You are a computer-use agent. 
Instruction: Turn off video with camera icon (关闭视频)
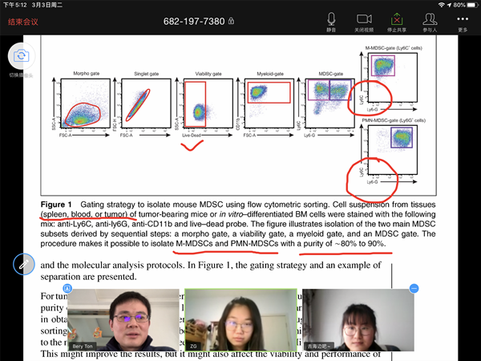(365, 21)
